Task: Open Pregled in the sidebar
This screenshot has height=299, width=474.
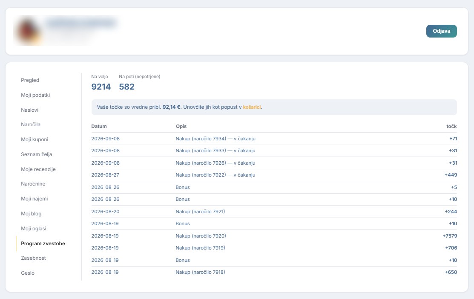Action: point(30,80)
